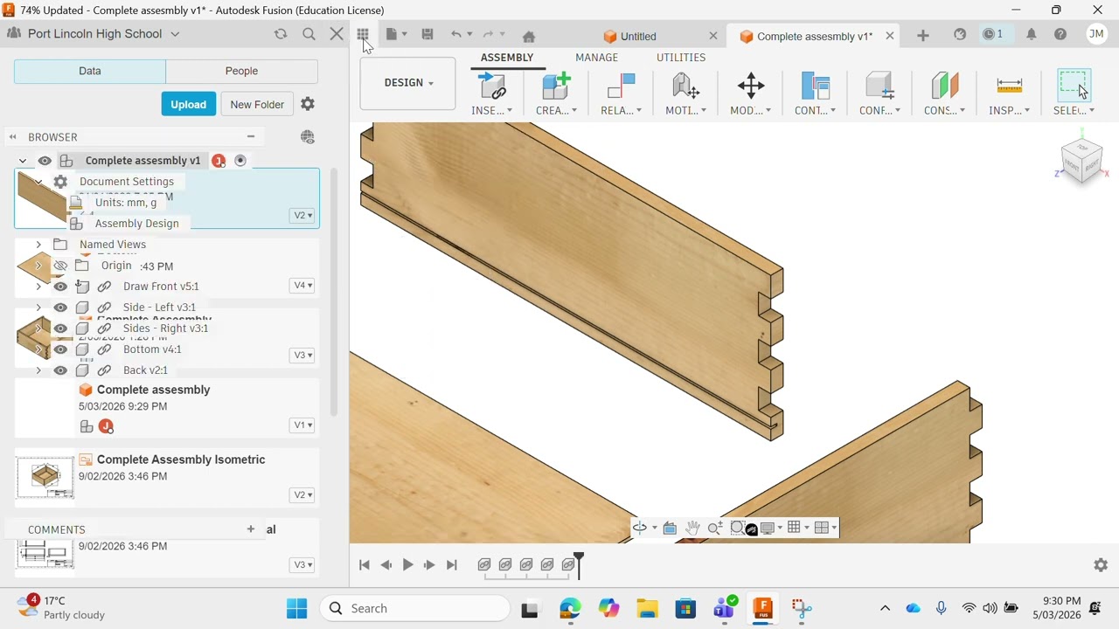Open the V1 version dropdown for Complete assesmbly
Viewport: 1119px width, 629px height.
tap(302, 425)
